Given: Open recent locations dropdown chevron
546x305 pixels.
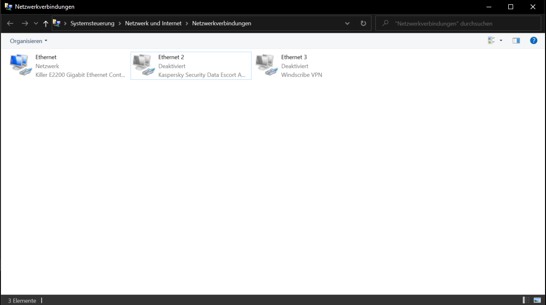Looking at the screenshot, I should [36, 23].
